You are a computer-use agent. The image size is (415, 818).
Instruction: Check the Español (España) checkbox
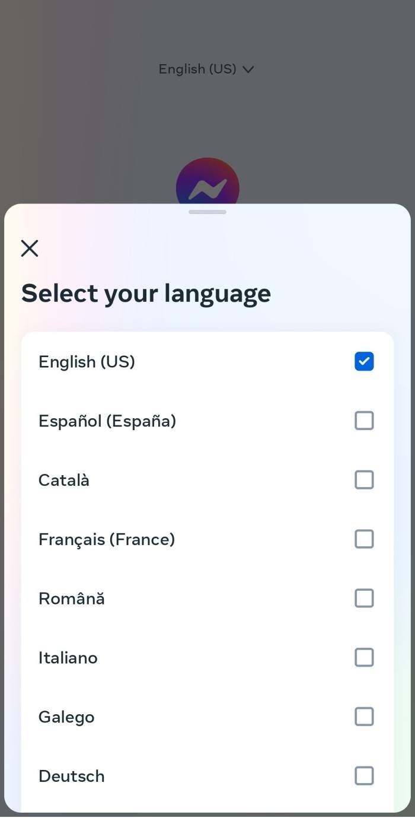[364, 421]
